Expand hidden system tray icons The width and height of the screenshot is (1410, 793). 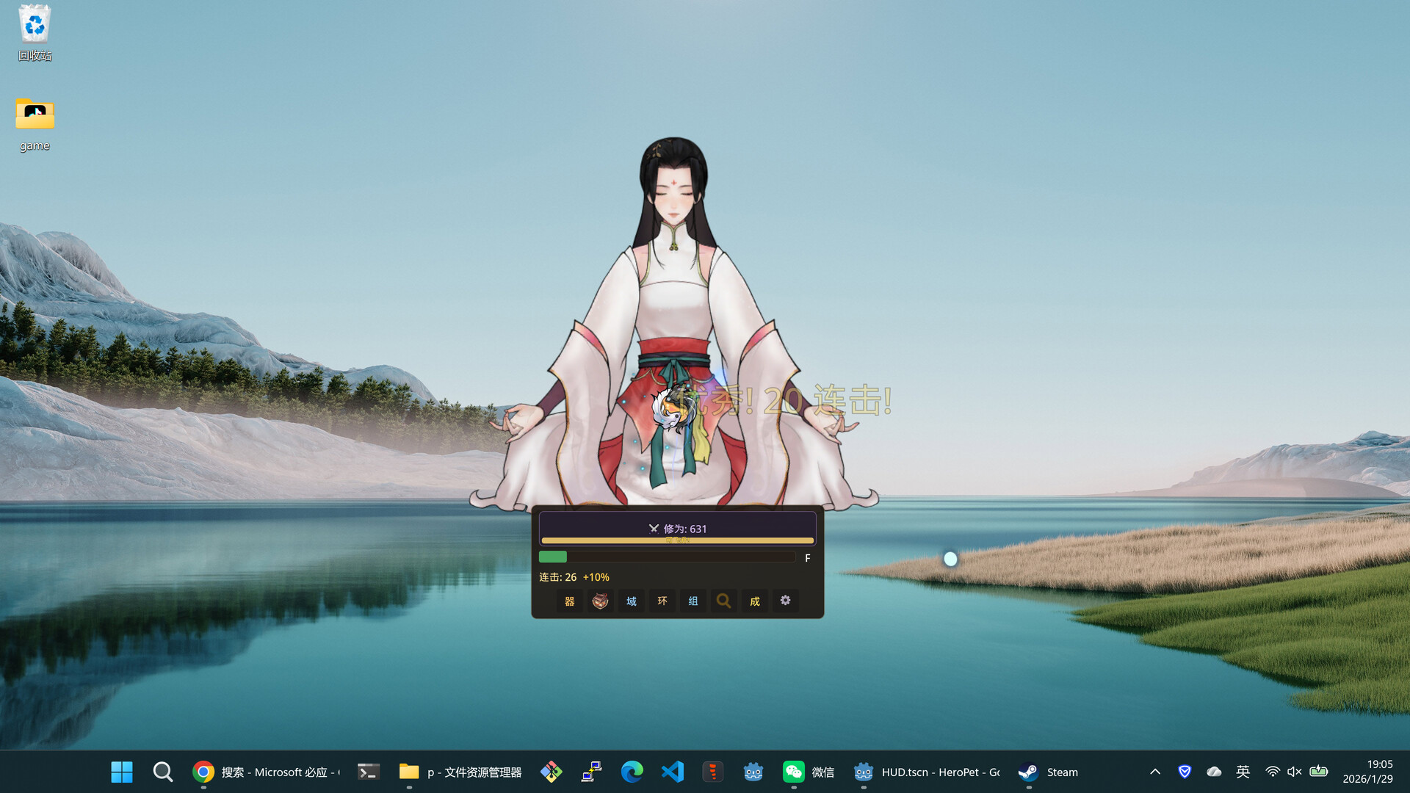(x=1155, y=772)
